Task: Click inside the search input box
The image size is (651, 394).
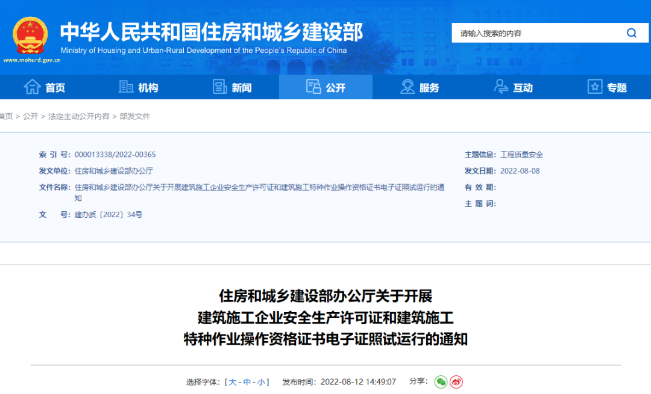Action: point(530,33)
